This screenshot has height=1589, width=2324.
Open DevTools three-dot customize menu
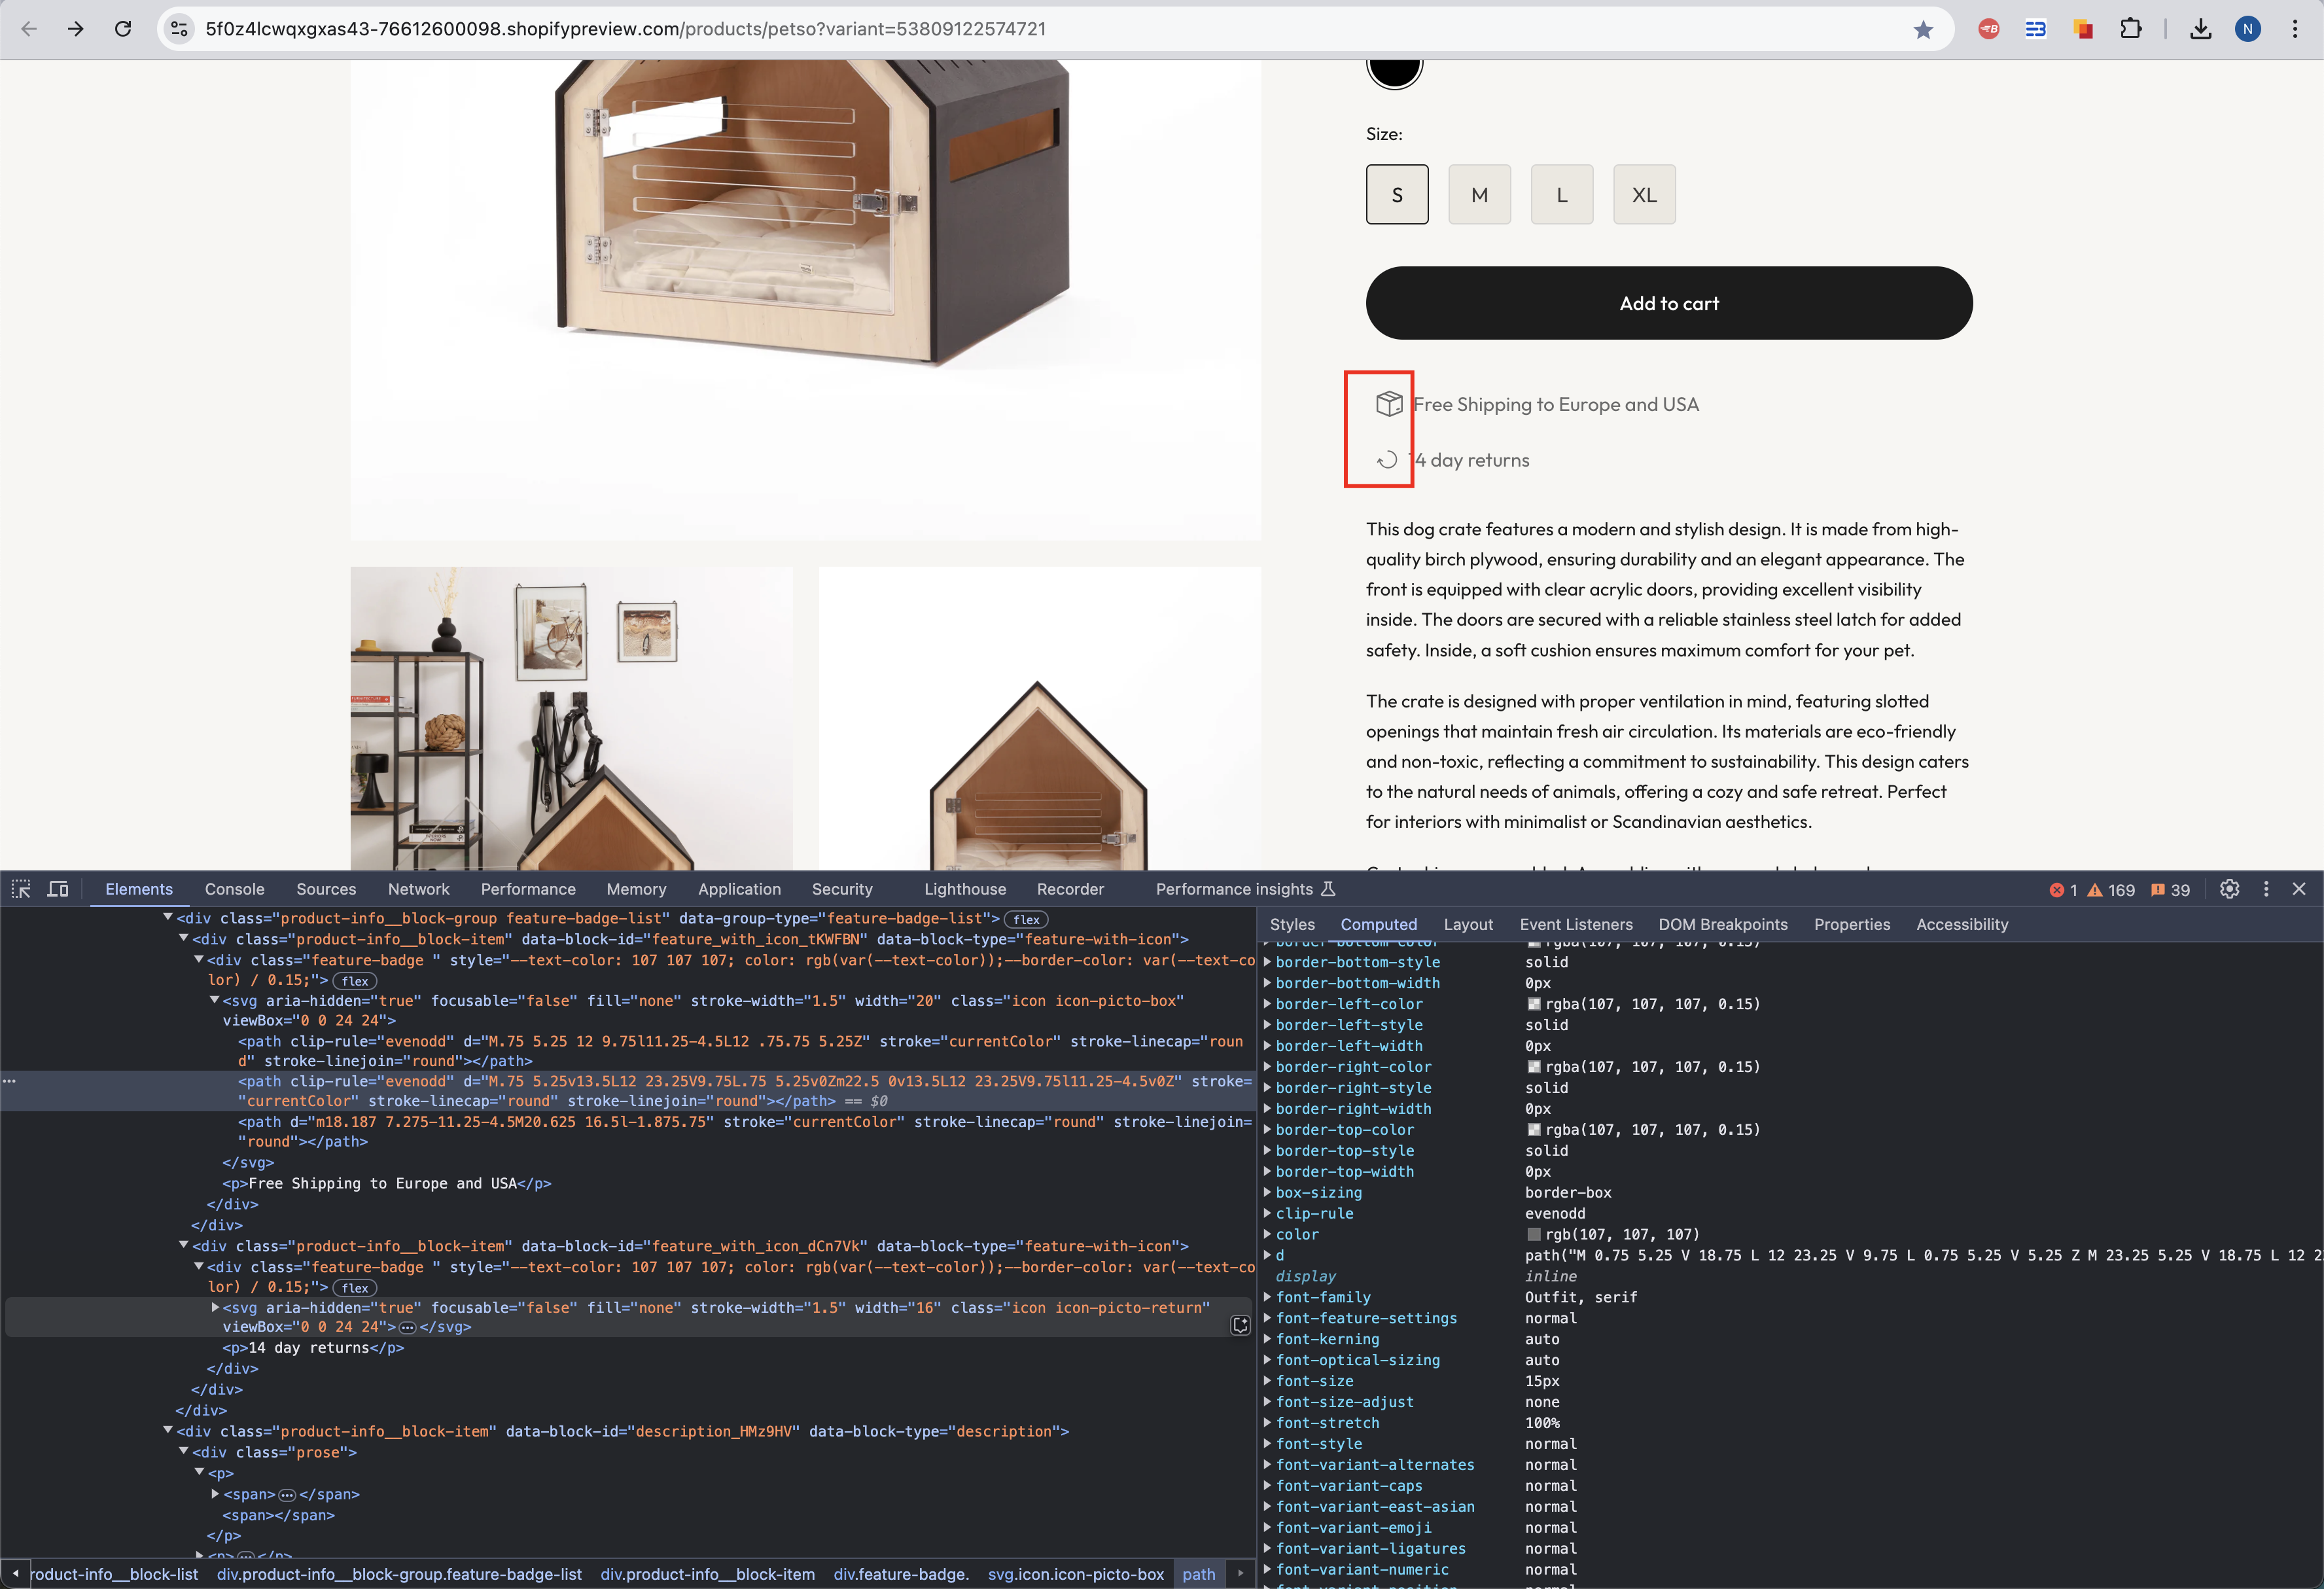2266,889
